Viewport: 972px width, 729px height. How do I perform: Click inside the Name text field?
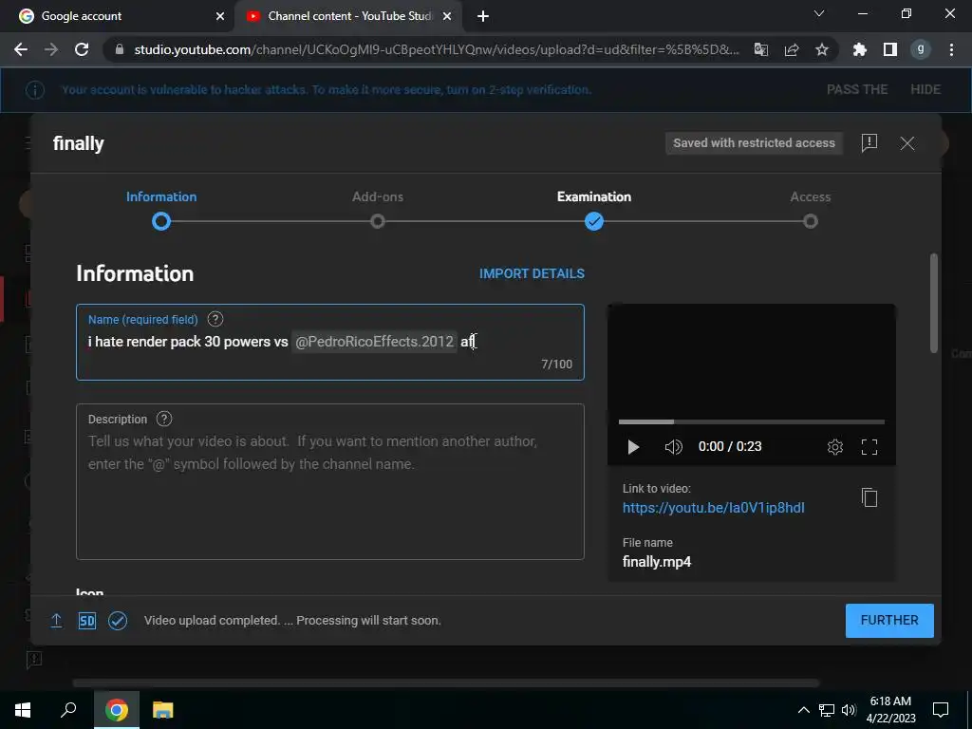330,342
